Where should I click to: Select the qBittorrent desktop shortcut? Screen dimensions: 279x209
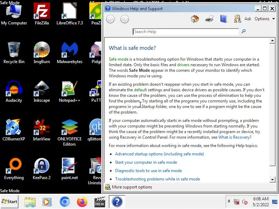pyautogui.click(x=95, y=130)
